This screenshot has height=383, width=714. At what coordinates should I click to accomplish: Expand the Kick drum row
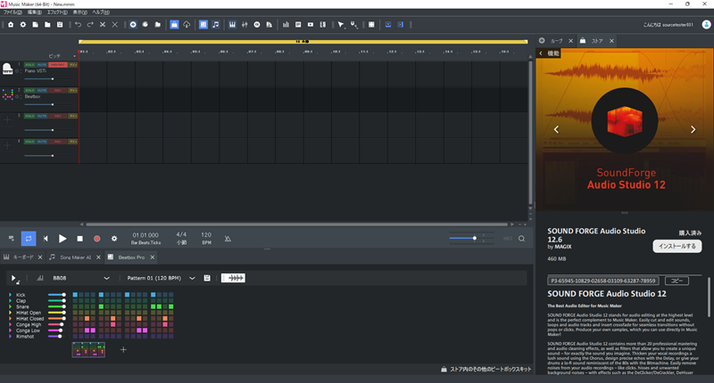pyautogui.click(x=10, y=295)
